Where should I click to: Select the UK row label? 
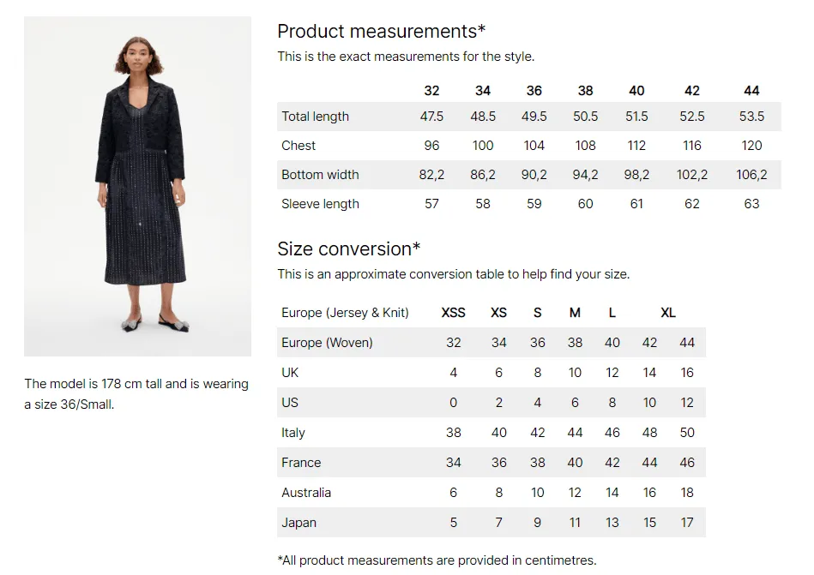(290, 373)
